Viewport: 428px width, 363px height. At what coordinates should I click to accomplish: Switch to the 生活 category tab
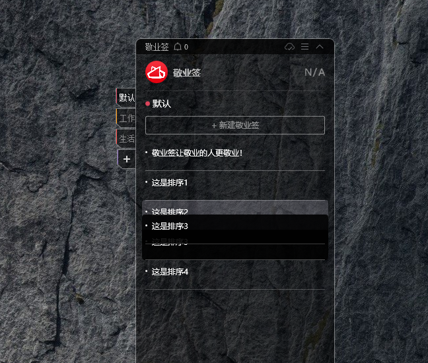[x=126, y=139]
